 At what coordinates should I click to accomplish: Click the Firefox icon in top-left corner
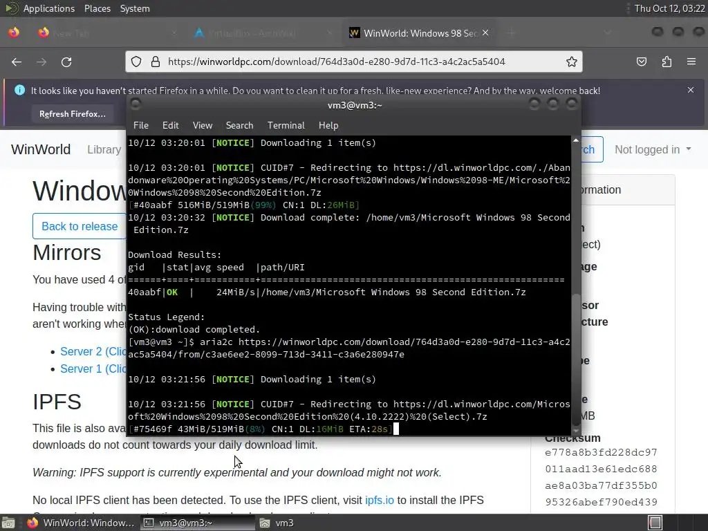coord(14,32)
